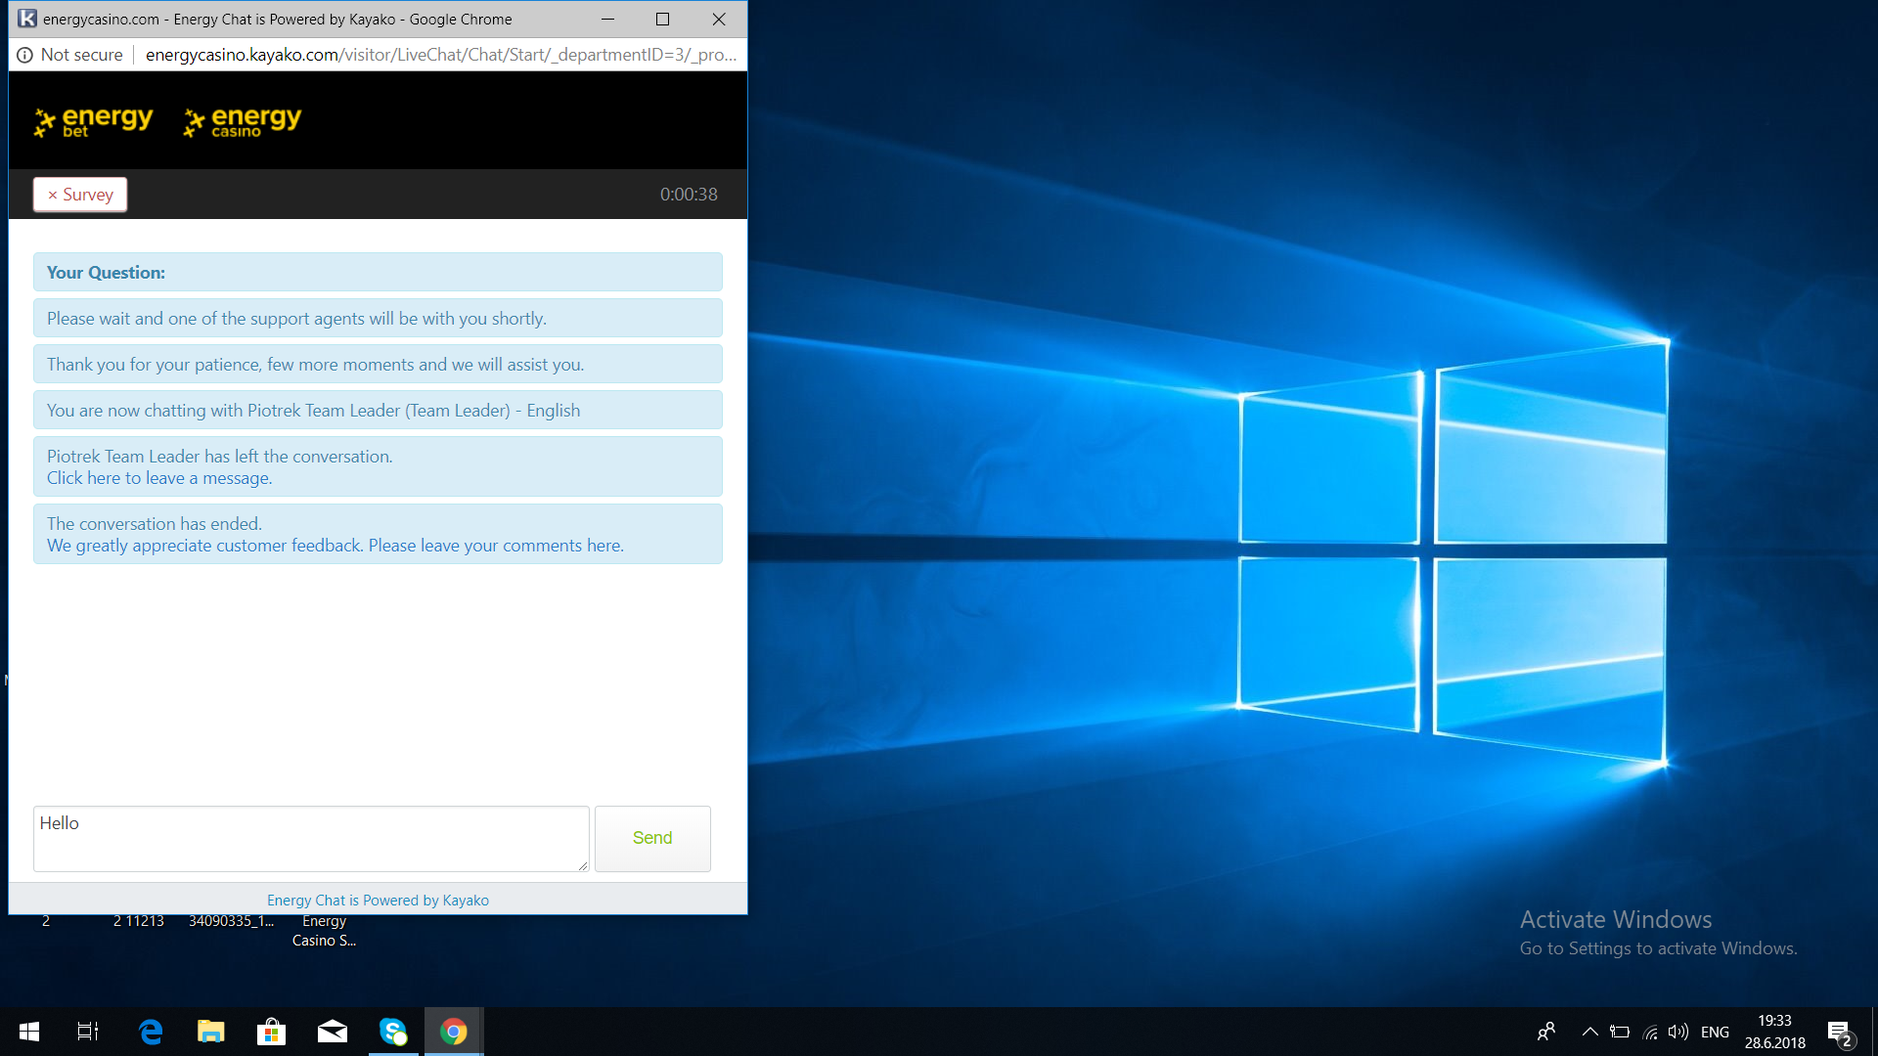Click the Kayako favicon in title bar
Screen dimensions: 1878x1056
[27, 19]
